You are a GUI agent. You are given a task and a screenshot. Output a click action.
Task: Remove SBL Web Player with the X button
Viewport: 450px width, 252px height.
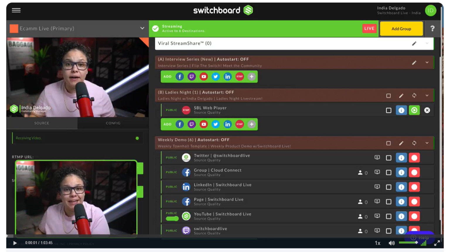[x=427, y=110]
